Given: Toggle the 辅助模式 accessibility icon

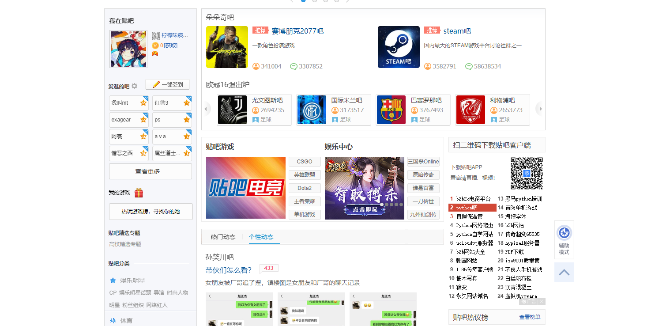Looking at the screenshot, I should (x=564, y=240).
